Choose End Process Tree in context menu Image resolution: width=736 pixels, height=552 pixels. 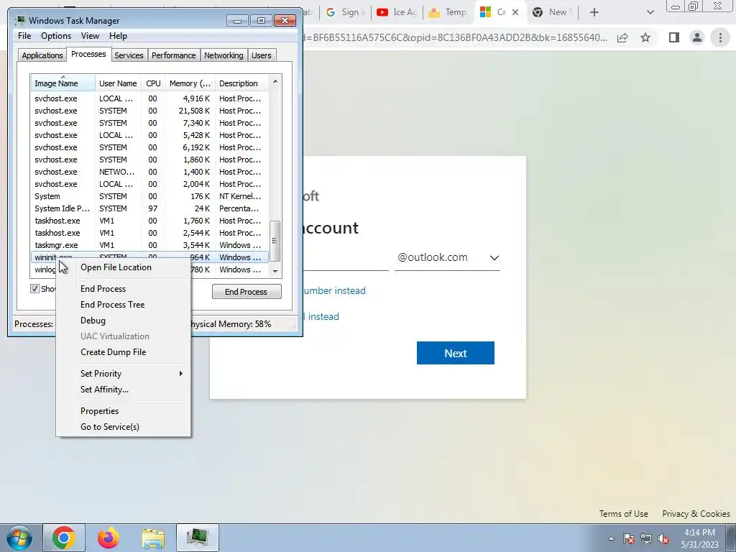(x=112, y=305)
